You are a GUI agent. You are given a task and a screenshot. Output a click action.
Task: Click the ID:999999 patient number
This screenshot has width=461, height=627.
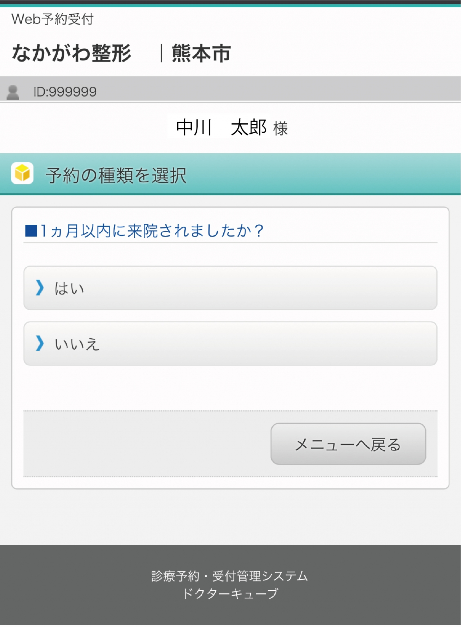pos(65,92)
